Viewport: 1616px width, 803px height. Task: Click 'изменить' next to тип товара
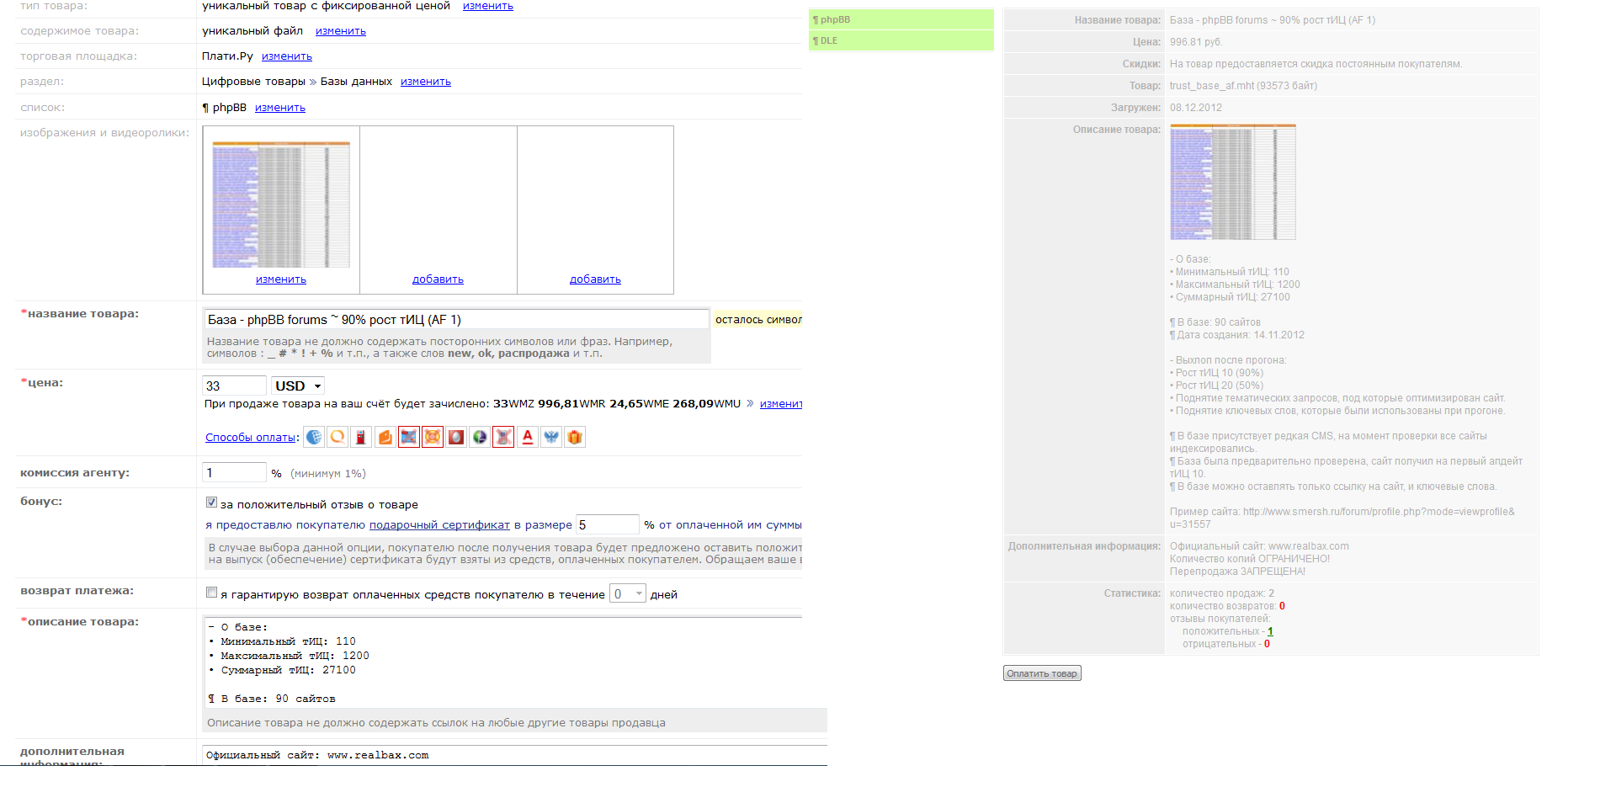[x=488, y=6]
